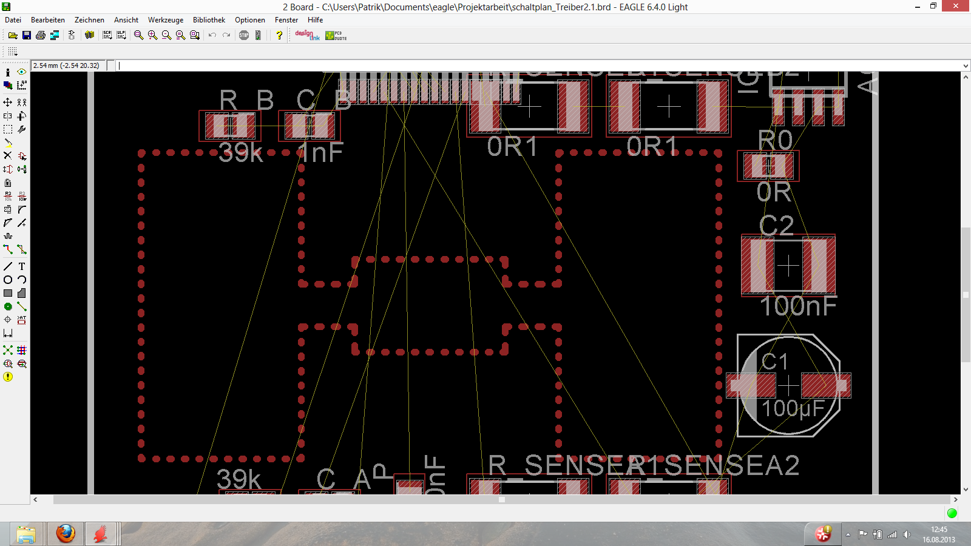Select the Arc tool
This screenshot has height=546, width=971.
tap(22, 280)
